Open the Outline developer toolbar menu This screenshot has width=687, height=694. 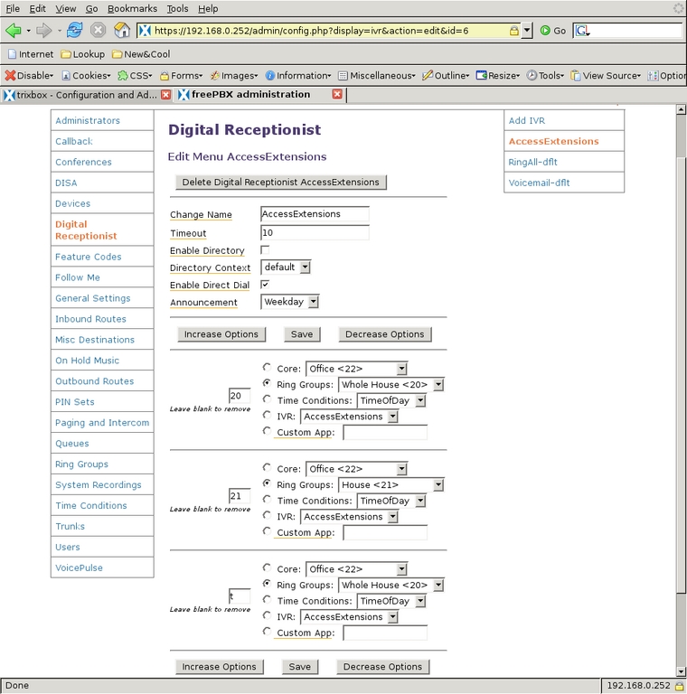[x=446, y=76]
